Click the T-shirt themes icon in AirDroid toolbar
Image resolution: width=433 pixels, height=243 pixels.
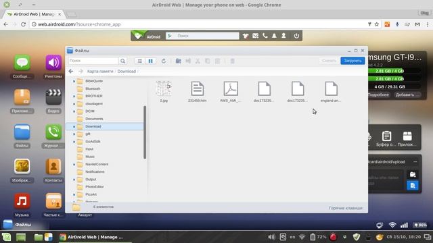coord(245,36)
